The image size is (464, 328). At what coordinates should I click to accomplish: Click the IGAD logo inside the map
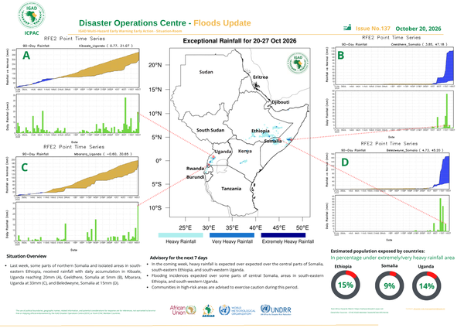click(x=298, y=63)
